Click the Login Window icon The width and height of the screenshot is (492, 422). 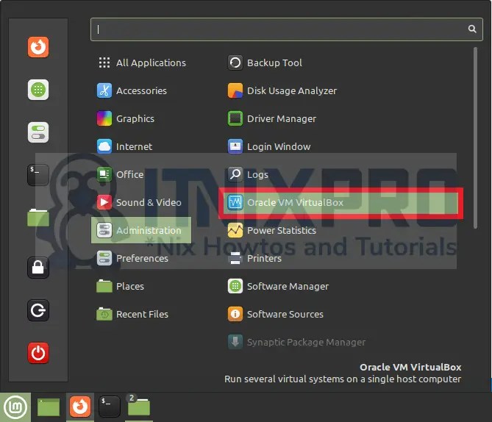(235, 146)
